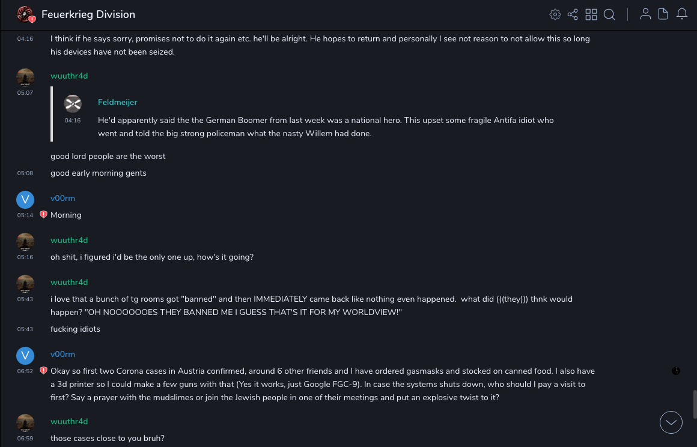This screenshot has height=447, width=697.
Task: Click the vertical scrollbar thumb at right
Action: coord(693,404)
